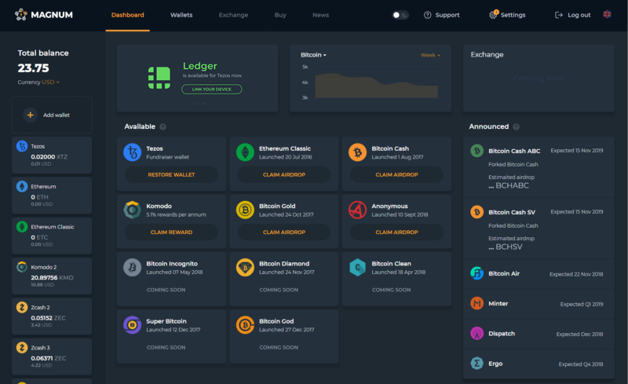Image resolution: width=628 pixels, height=384 pixels.
Task: Click the Bitcoin Clean hexagon icon
Action: pyautogui.click(x=358, y=268)
